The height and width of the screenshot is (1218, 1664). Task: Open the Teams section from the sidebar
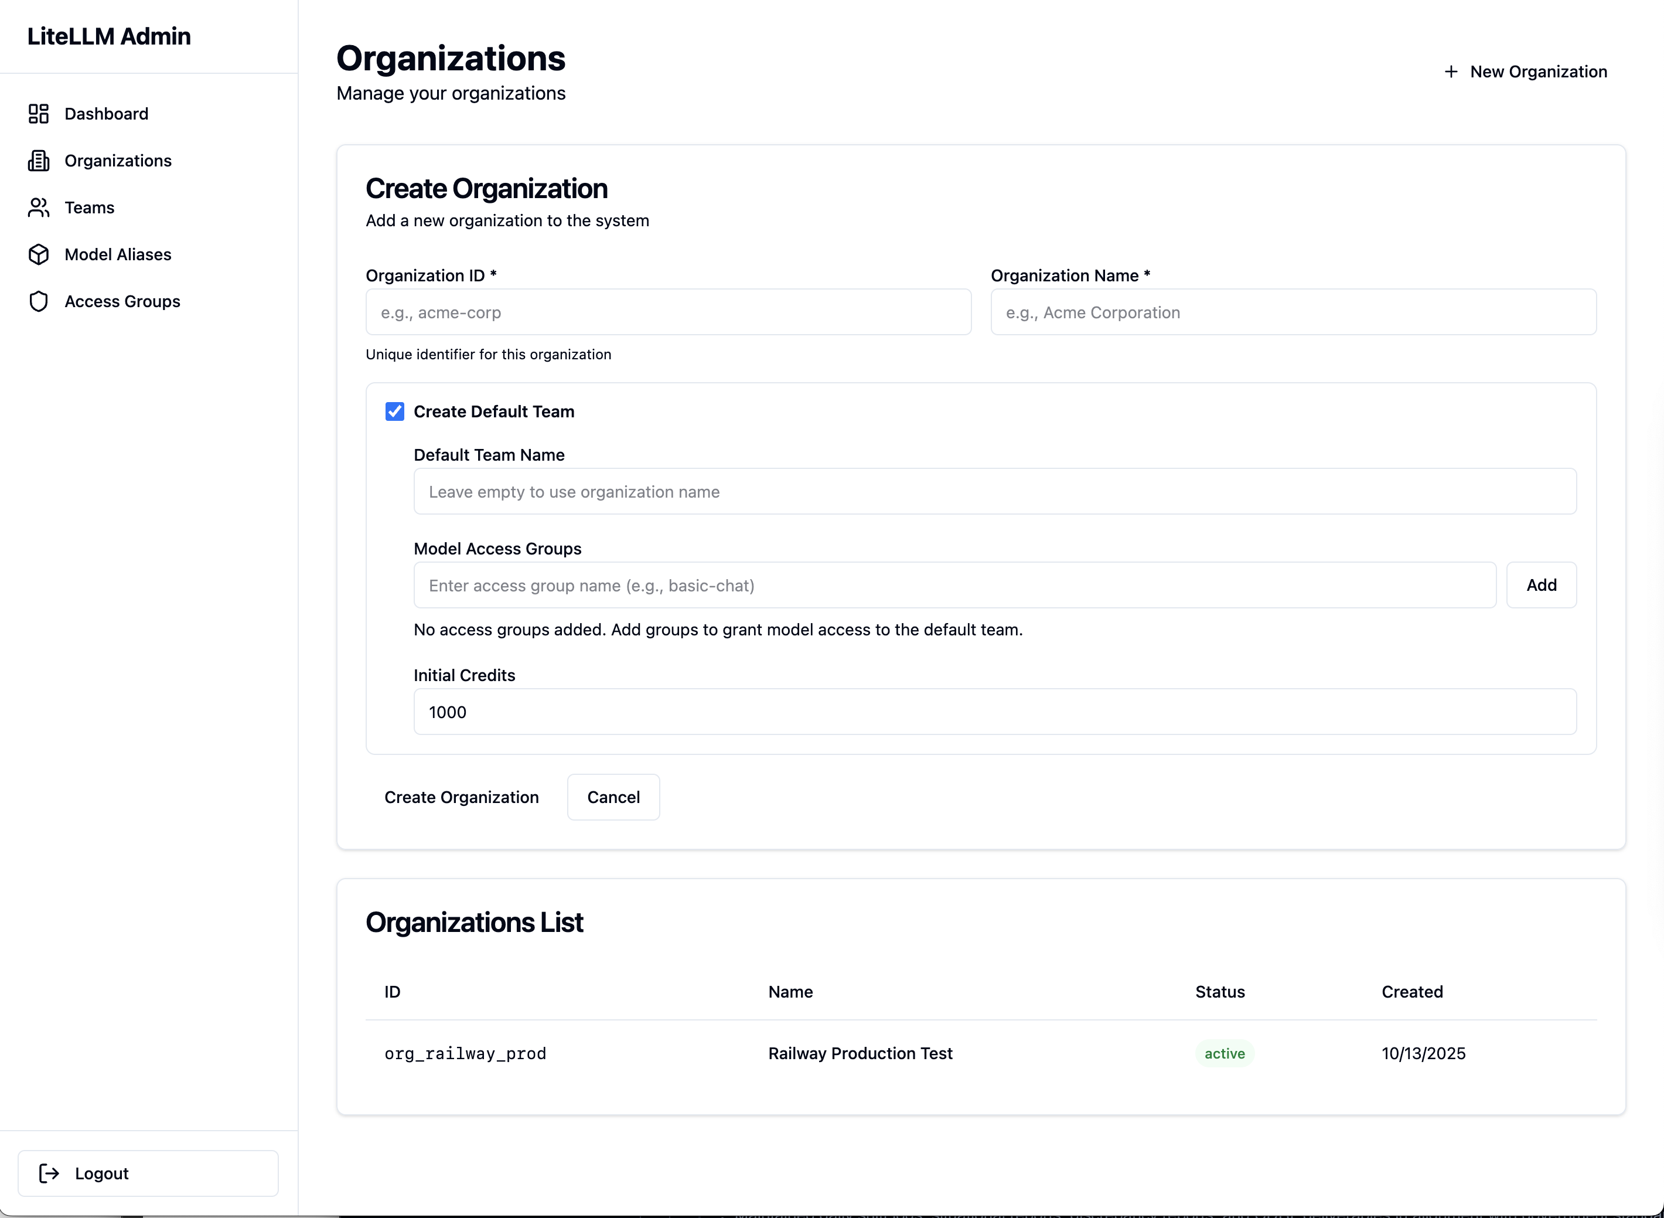coord(88,207)
